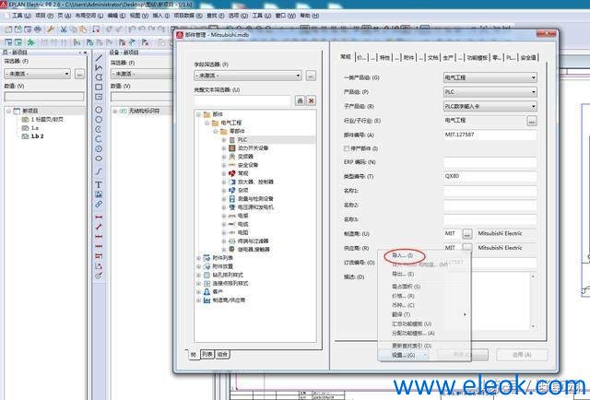
Task: Select the insert image tool icon
Action: (99, 194)
